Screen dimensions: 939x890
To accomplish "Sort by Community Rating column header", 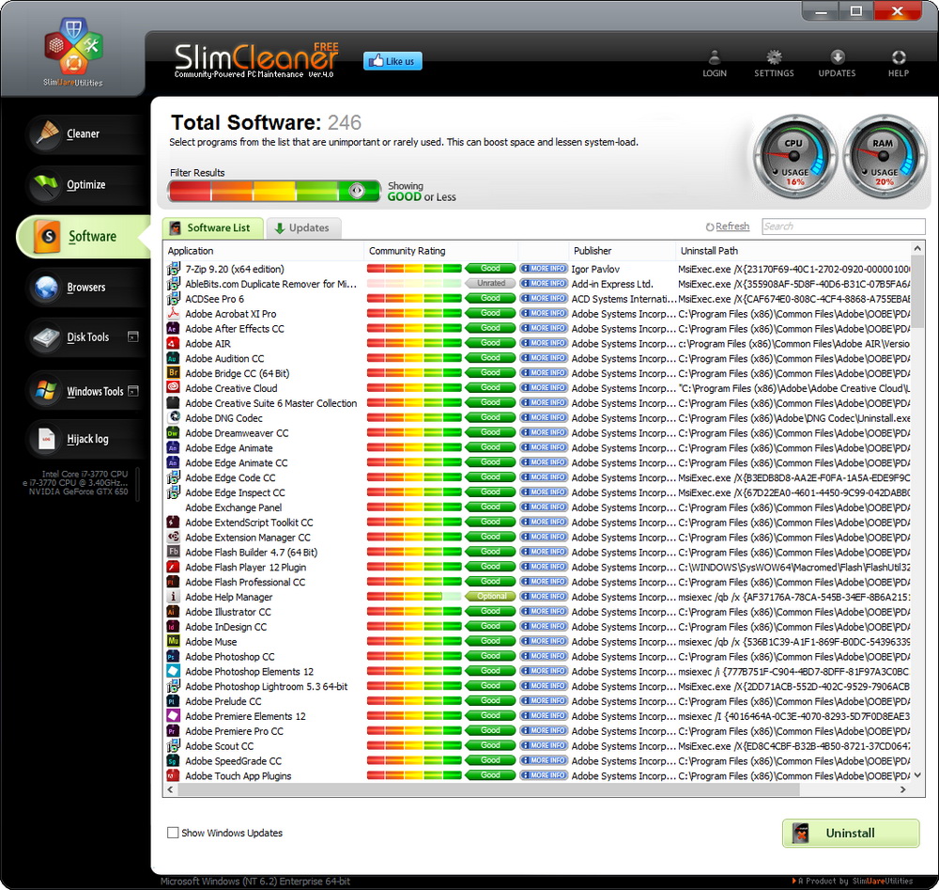I will [440, 251].
